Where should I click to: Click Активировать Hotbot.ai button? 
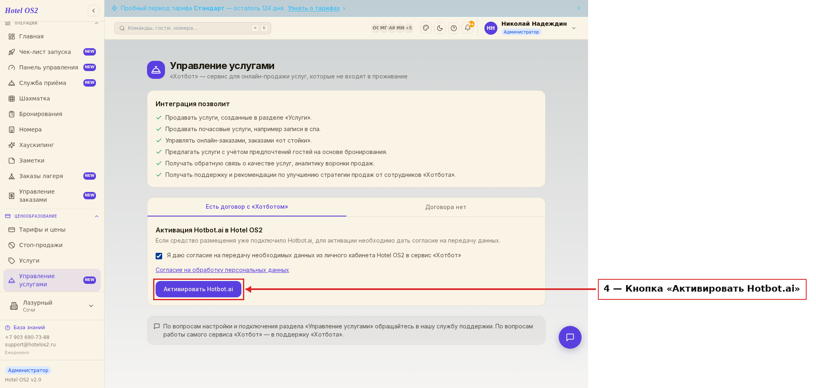[x=198, y=289]
